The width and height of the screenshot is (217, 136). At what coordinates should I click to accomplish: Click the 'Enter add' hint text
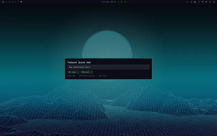tap(71, 76)
